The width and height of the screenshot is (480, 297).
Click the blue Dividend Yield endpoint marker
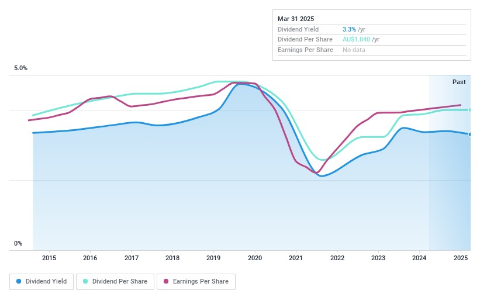(x=470, y=134)
